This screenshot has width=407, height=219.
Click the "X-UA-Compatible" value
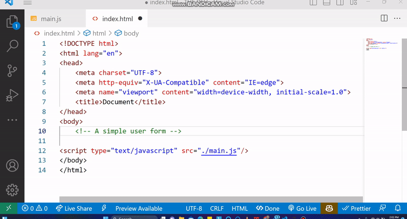(x=176, y=83)
